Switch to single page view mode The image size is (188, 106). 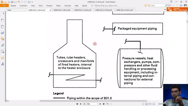pos(143,104)
